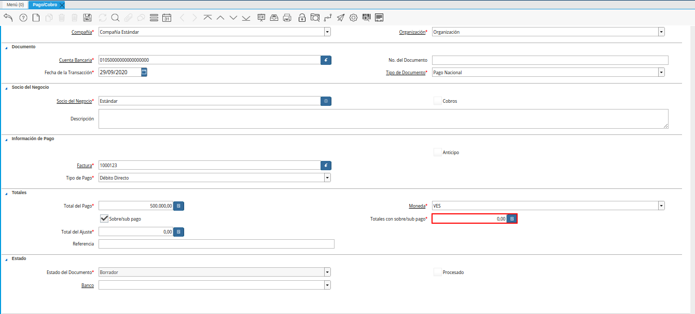
Task: Expand the Moneda currency dropdown
Action: 661,206
